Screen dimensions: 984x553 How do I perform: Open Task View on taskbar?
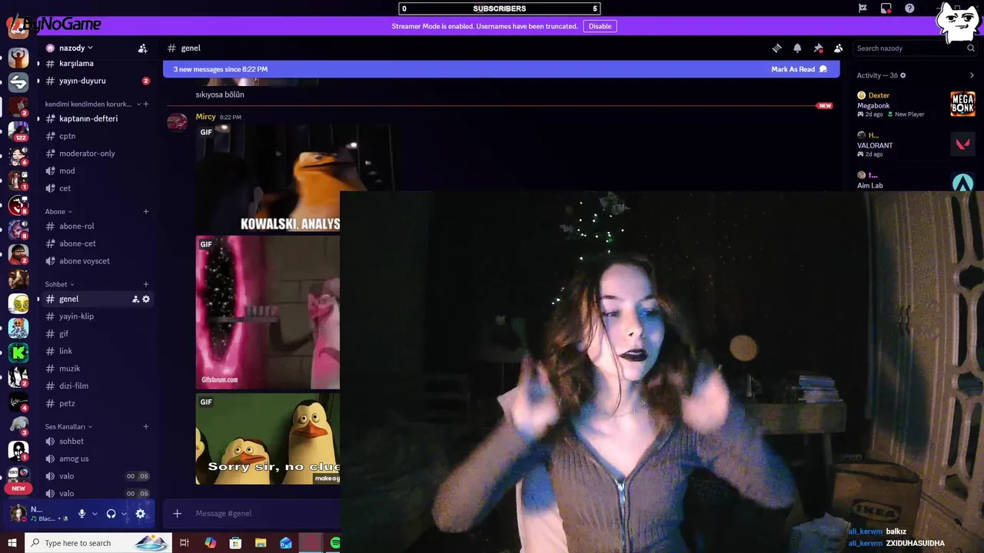click(x=184, y=543)
